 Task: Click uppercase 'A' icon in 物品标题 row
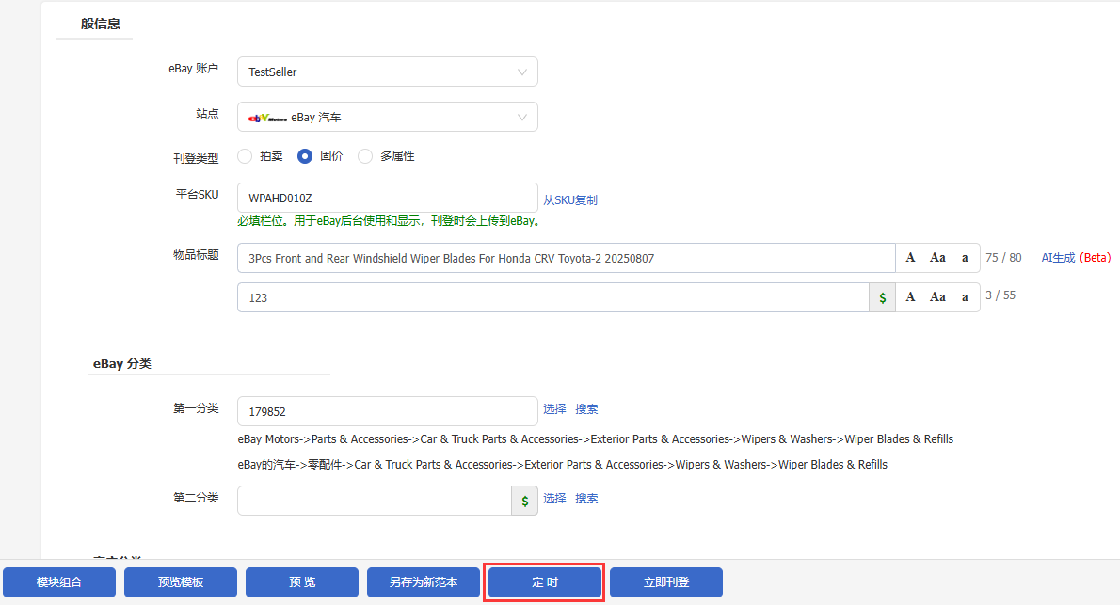910,258
